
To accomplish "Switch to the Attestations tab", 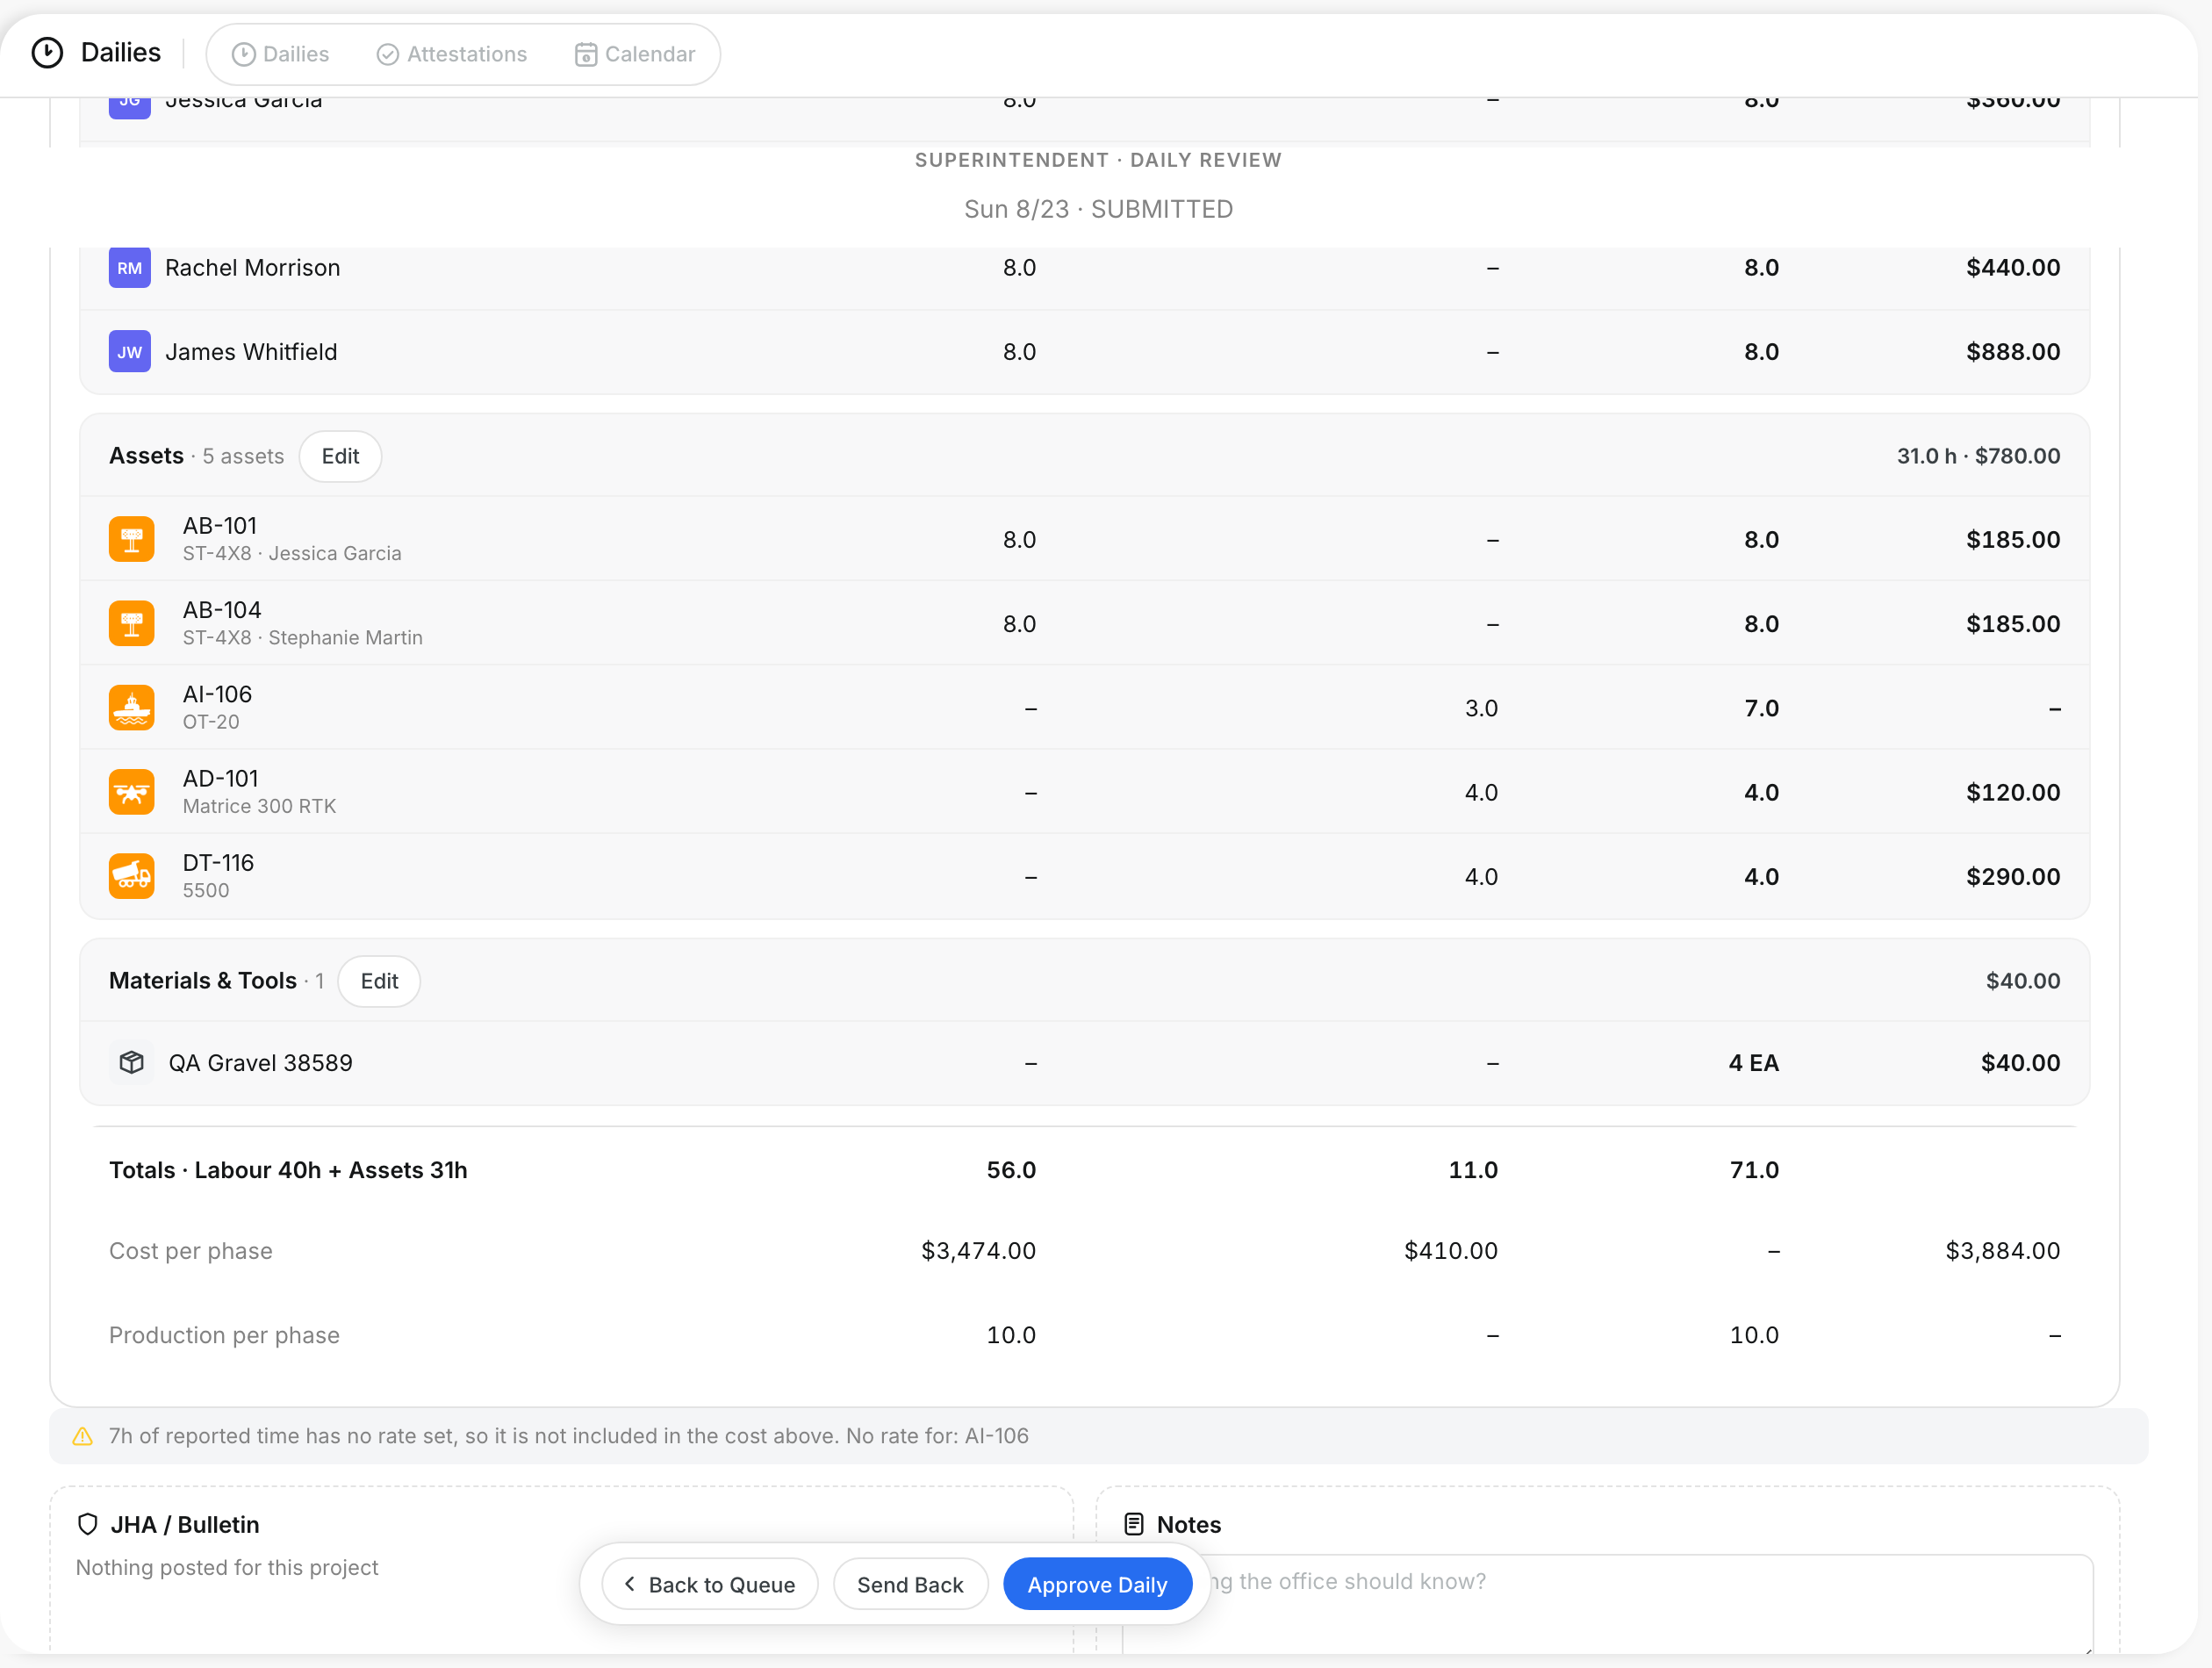I will 452,54.
